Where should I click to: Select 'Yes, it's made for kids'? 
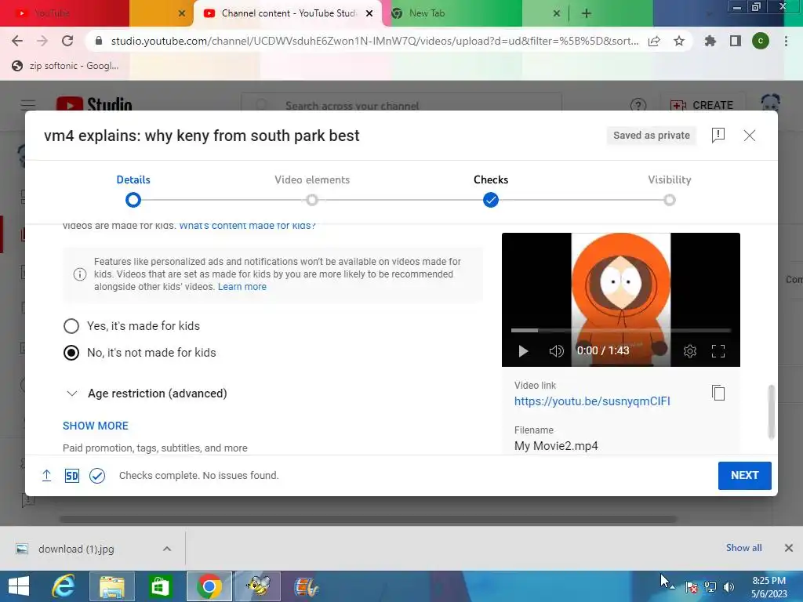(x=71, y=326)
